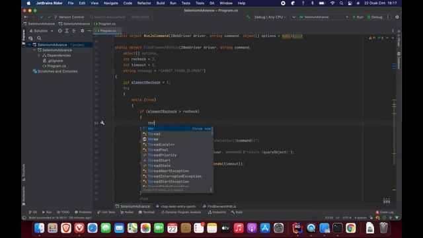Open Dynamic Program Analysis tool window
The height and width of the screenshot is (238, 423).
coord(181,212)
